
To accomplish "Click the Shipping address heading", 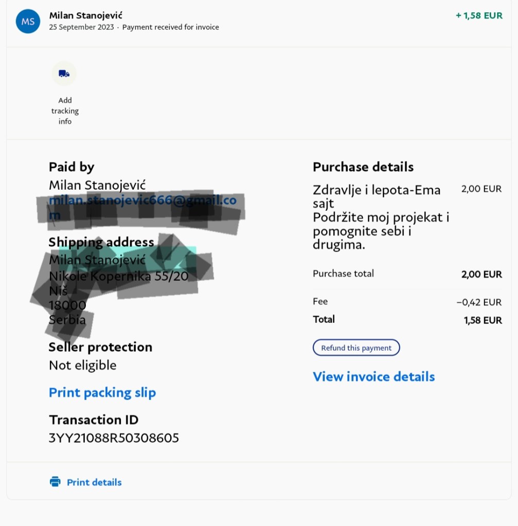I will pos(101,242).
